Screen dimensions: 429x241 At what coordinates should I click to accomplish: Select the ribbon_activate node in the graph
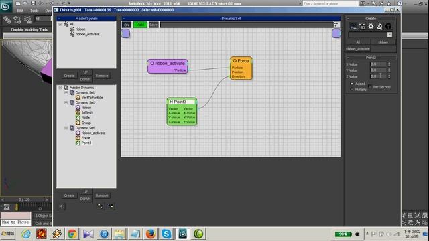tap(168, 66)
